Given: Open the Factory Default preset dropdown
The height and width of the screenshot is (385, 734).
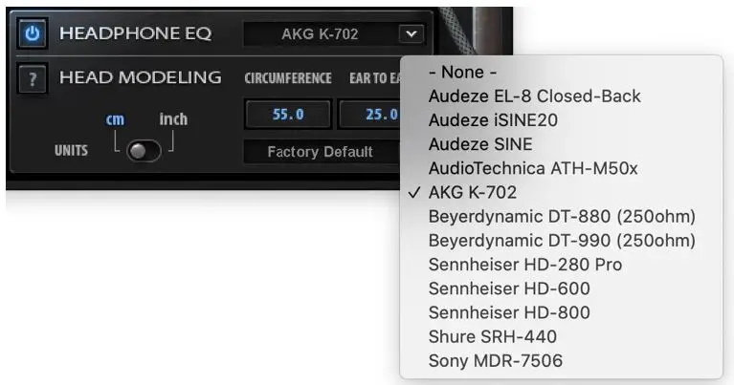Looking at the screenshot, I should coord(320,152).
